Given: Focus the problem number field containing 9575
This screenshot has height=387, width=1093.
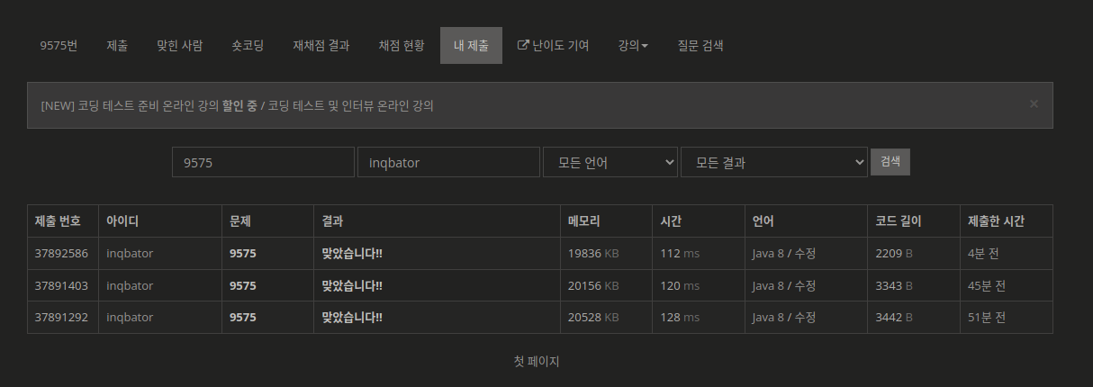Looking at the screenshot, I should (263, 163).
